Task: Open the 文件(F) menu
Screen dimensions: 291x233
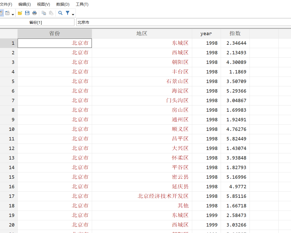Action: click(6, 4)
